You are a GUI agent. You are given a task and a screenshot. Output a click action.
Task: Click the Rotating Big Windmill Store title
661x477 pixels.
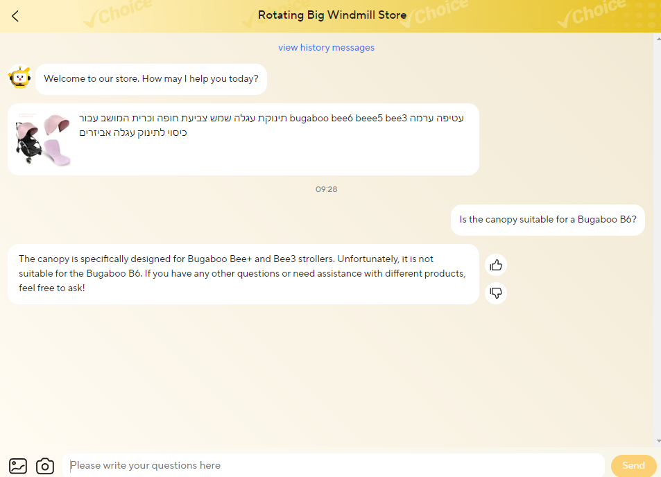pos(332,15)
